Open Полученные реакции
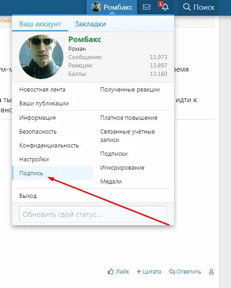Viewport: 231px width, 288px height. (x=130, y=90)
